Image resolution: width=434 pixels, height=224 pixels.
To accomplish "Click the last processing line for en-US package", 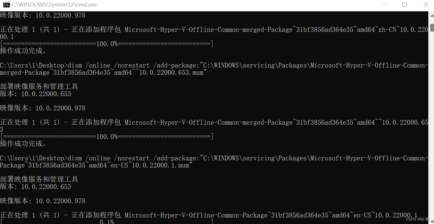I will [x=208, y=215].
